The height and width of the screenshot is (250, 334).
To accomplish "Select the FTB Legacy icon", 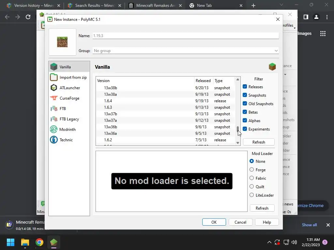I will tap(54, 119).
